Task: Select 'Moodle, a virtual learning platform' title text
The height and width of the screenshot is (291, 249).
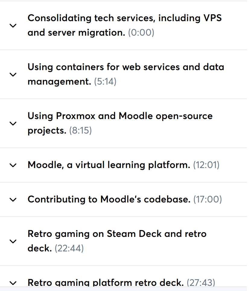Action: coord(109,165)
